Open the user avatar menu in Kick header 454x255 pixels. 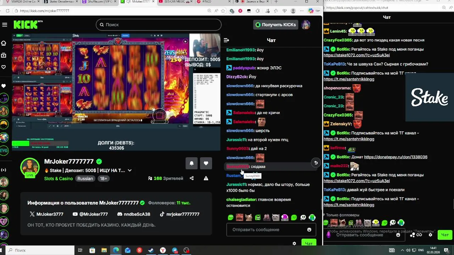(x=306, y=25)
